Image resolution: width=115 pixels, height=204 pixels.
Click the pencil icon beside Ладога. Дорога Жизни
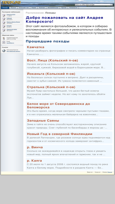pyautogui.click(x=4, y=23)
